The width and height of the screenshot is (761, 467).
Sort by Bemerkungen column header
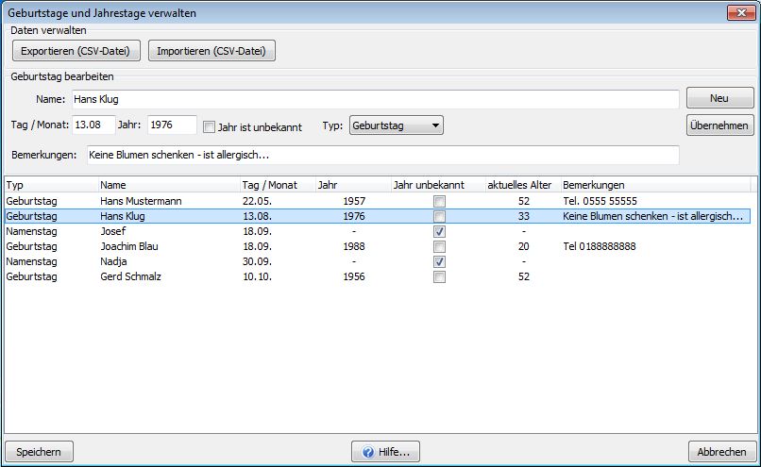coord(655,185)
